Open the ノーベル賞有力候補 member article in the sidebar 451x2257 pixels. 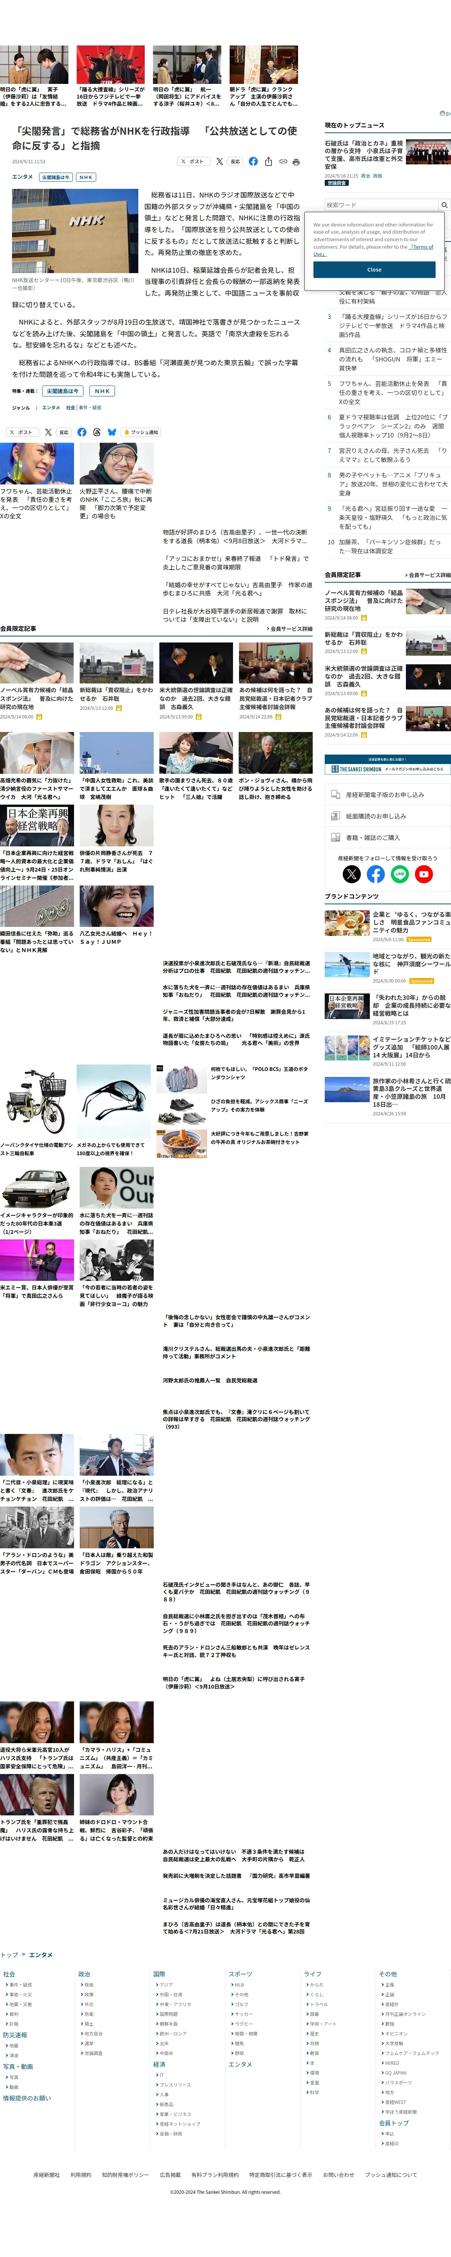[x=387, y=604]
